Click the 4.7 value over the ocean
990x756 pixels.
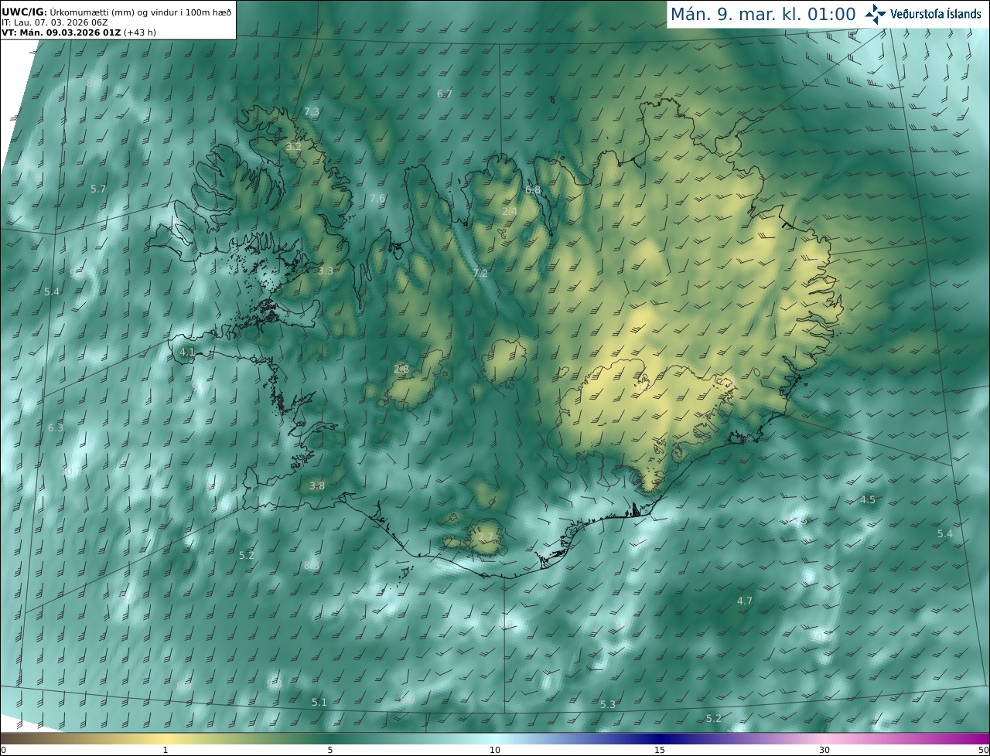pos(744,601)
